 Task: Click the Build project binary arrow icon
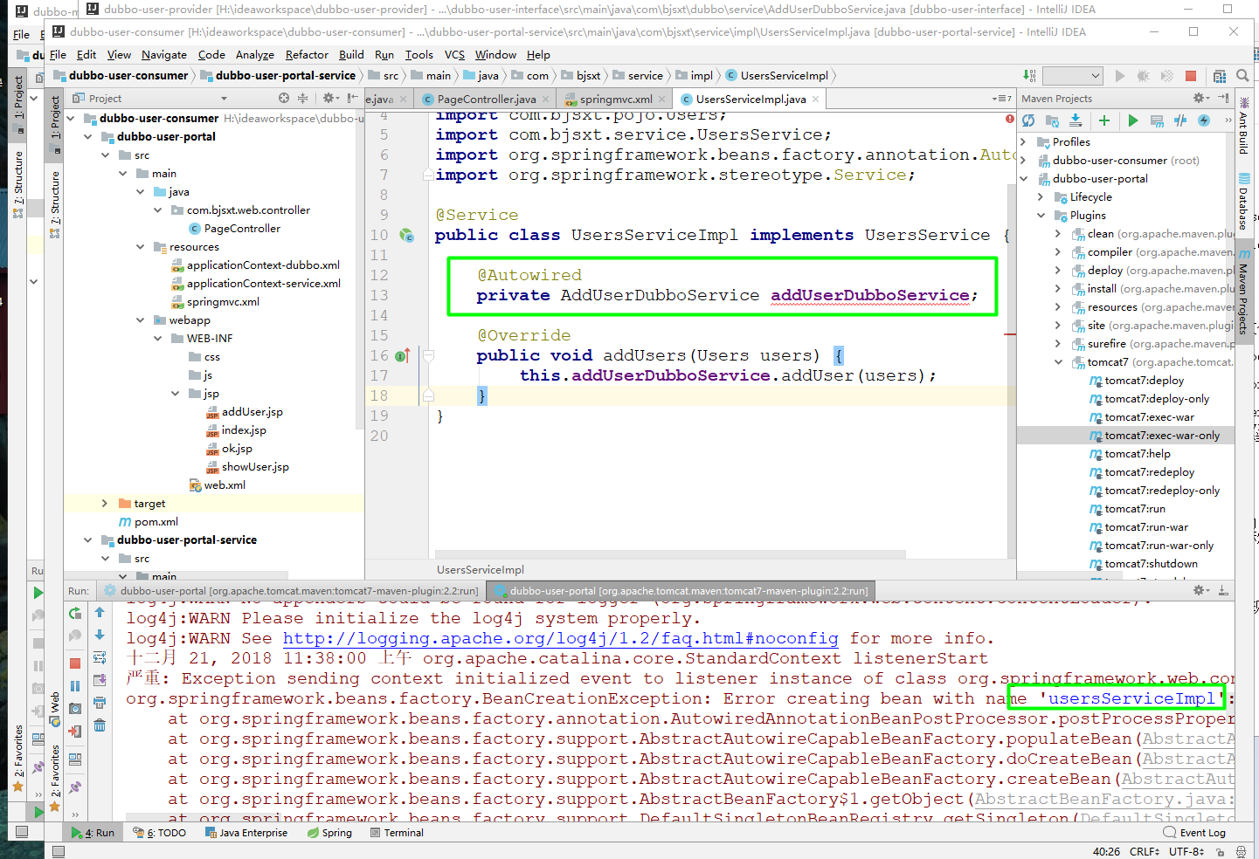click(x=1030, y=76)
